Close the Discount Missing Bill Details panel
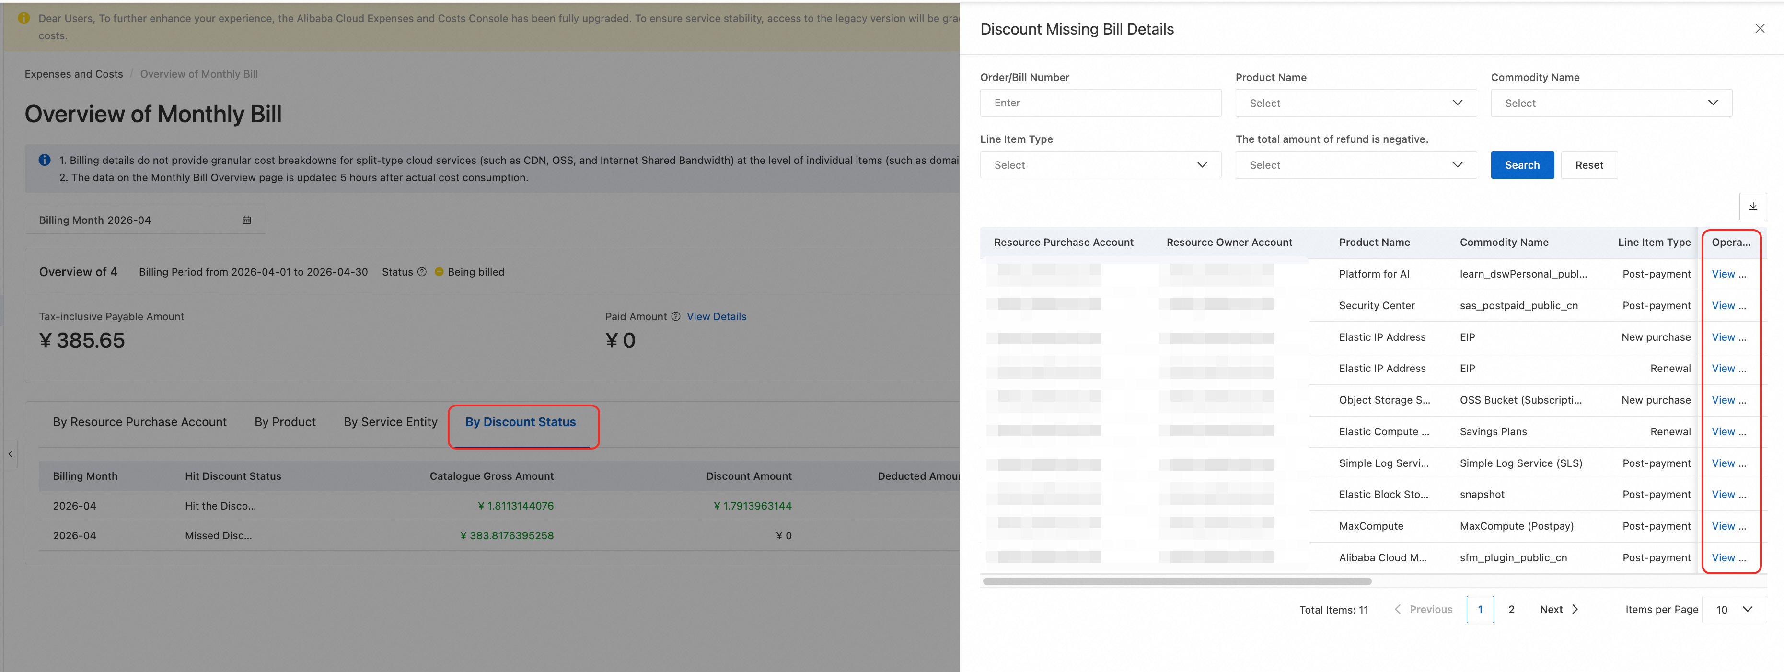The image size is (1784, 672). (1759, 28)
